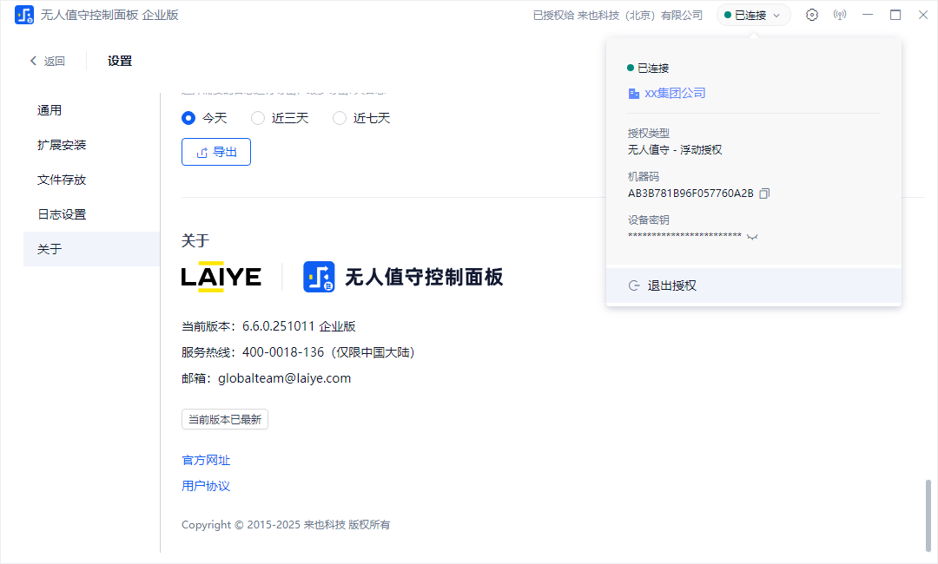Select the 近七天 radio option

pyautogui.click(x=340, y=118)
